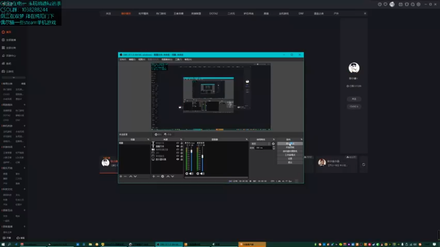
Task: Open user avatar in top bar
Action: [x=392, y=4]
